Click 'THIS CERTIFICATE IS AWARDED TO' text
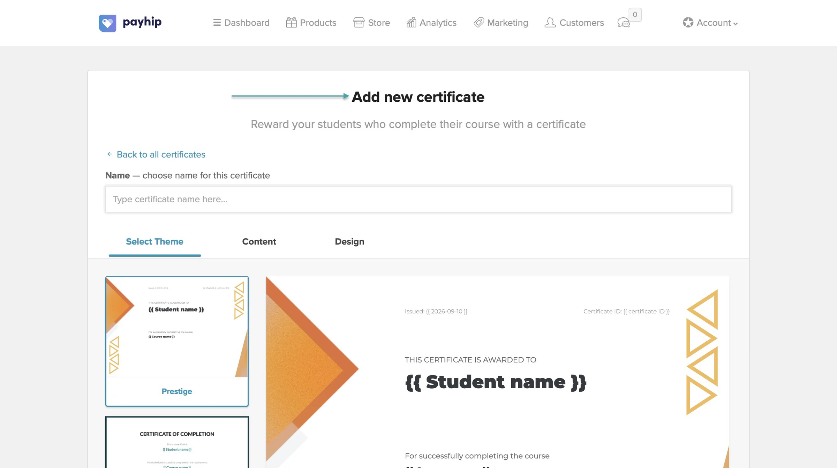 point(470,360)
